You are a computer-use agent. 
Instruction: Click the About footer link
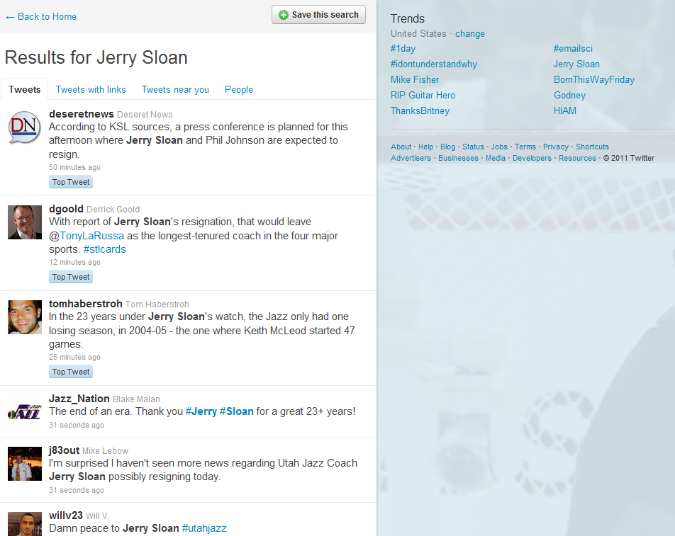401,147
